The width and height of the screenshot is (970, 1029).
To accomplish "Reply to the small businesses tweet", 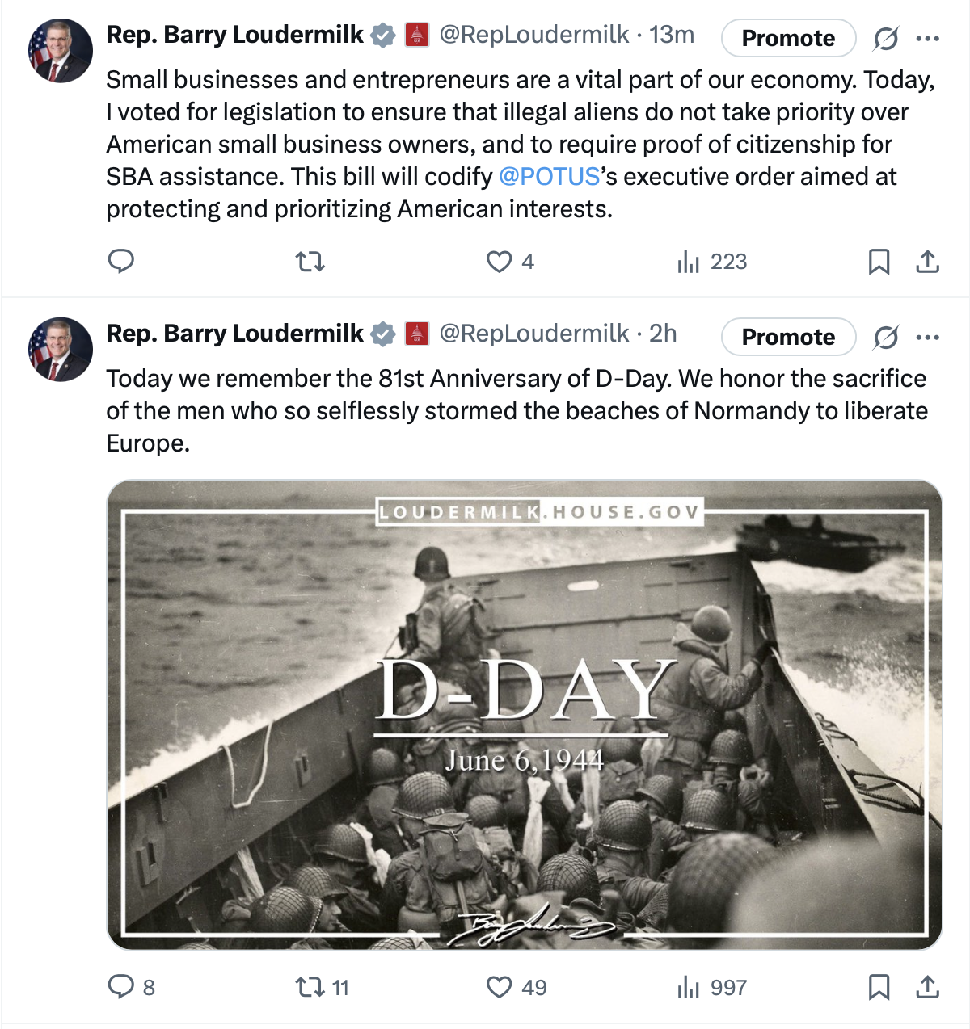I will [121, 262].
